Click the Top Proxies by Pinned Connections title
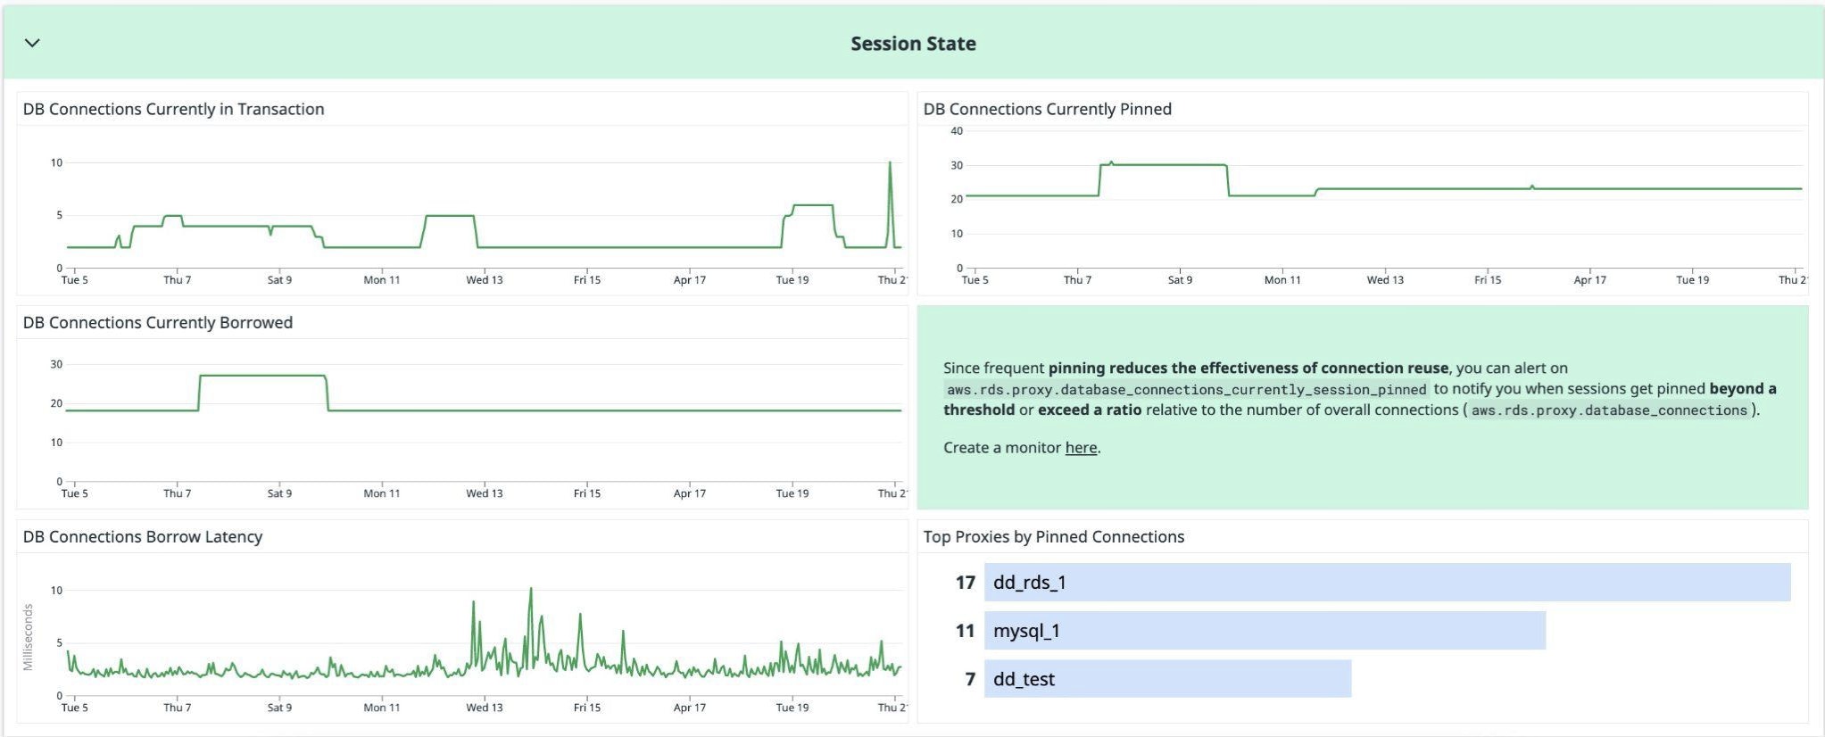This screenshot has height=737, width=1825. (x=1053, y=537)
